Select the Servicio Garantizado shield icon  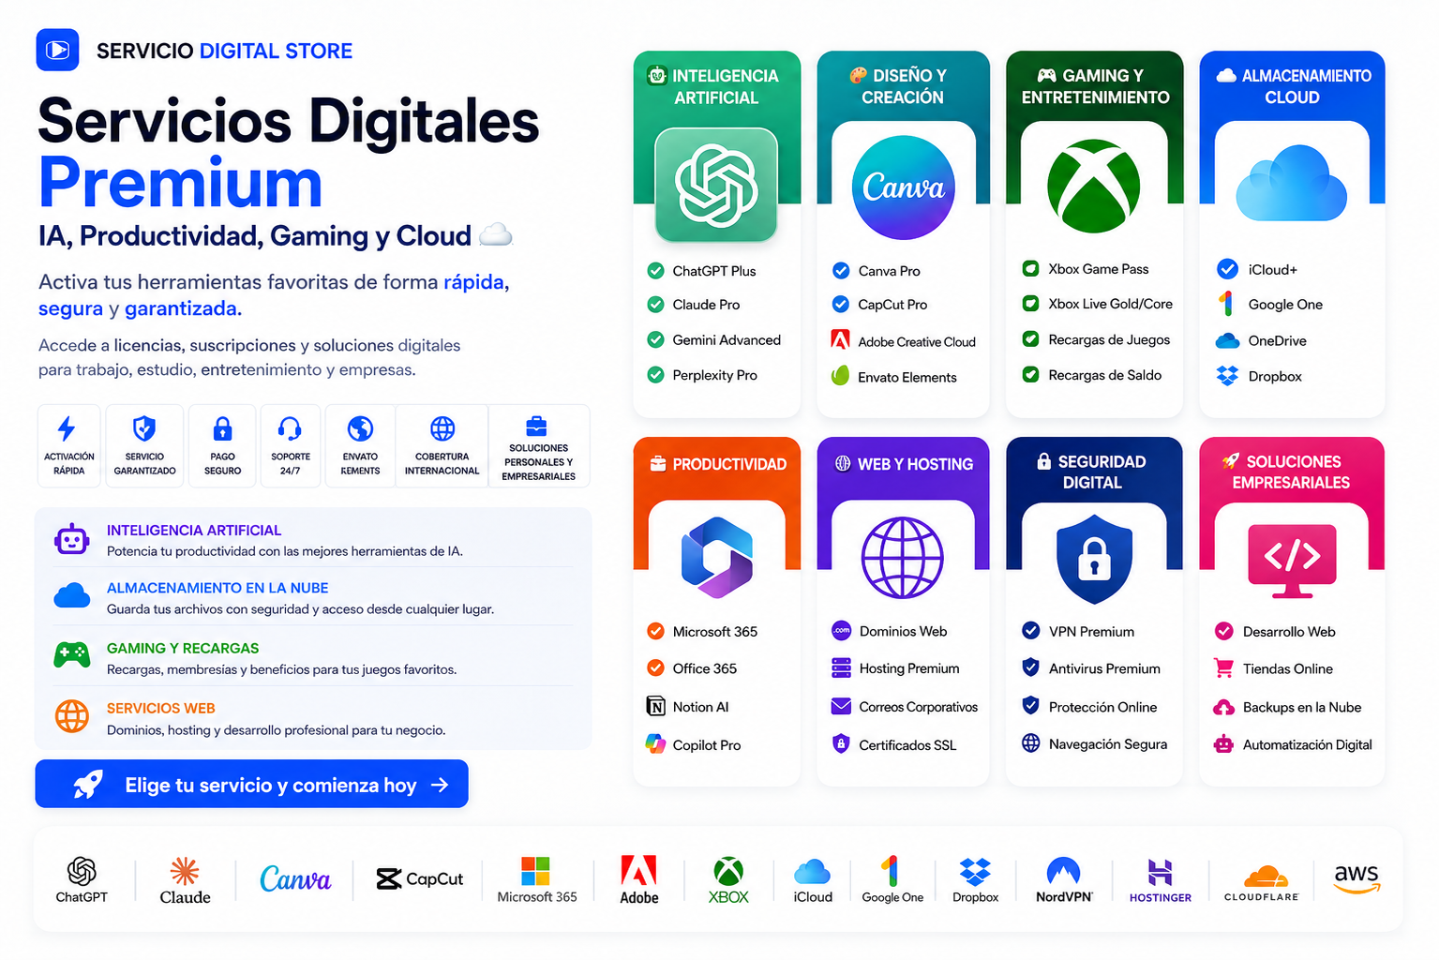[x=144, y=428]
